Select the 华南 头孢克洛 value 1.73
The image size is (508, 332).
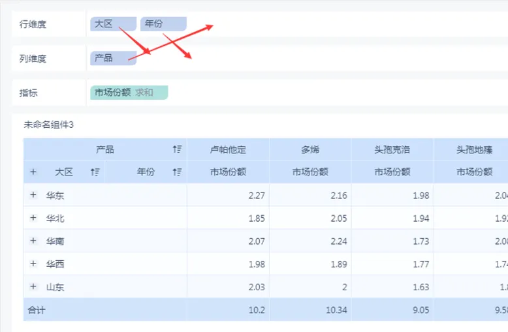click(x=421, y=241)
